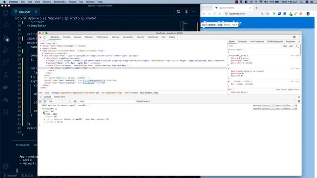This screenshot has width=317, height=178.
Task: Open the Application tab
Action: [128, 37]
